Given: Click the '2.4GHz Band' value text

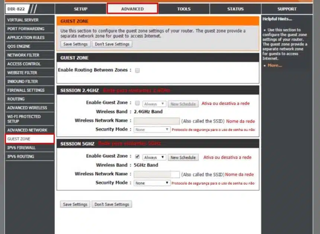Looking at the screenshot, I should [148, 112].
